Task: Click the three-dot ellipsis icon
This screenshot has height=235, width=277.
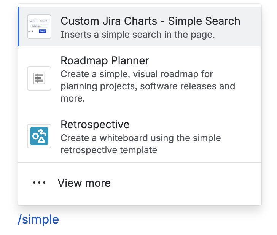Action: tap(39, 183)
